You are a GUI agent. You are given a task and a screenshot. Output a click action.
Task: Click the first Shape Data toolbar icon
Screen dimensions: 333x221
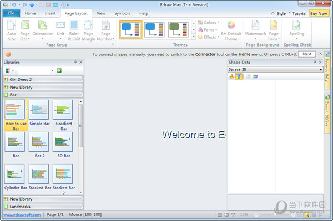pos(231,76)
